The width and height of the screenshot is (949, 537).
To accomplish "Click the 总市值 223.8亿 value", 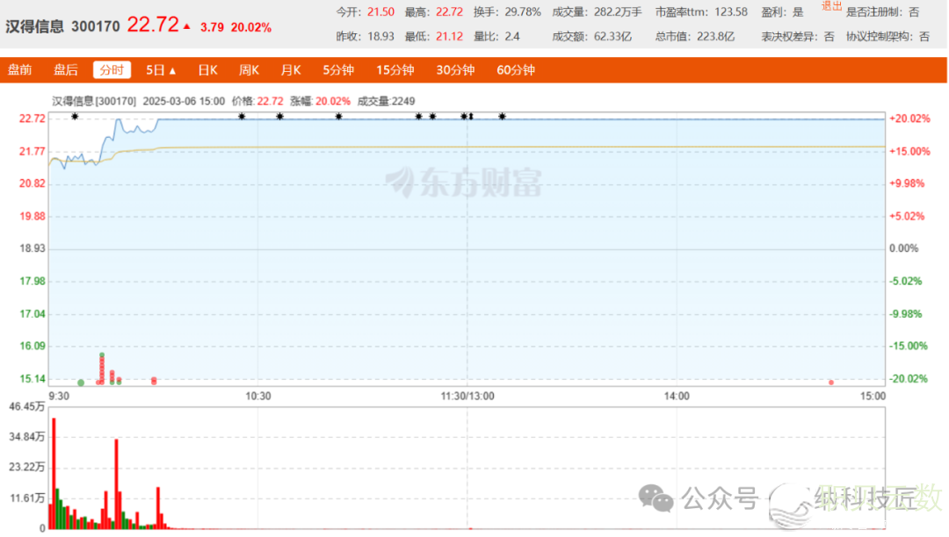I will coord(715,36).
